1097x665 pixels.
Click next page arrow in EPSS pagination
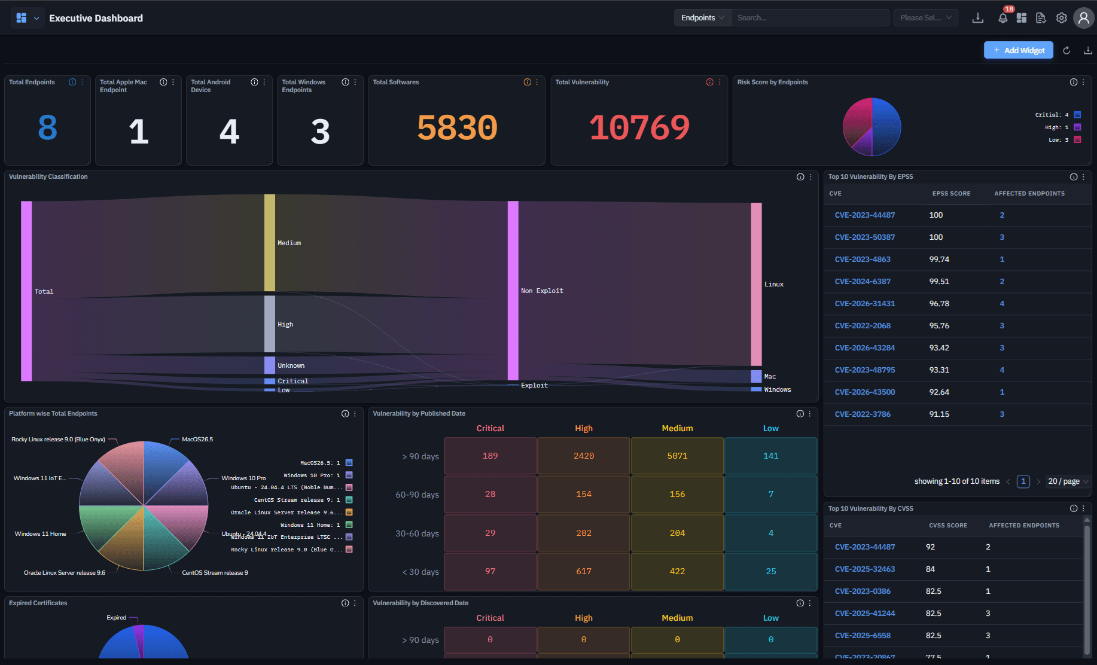pos(1038,481)
